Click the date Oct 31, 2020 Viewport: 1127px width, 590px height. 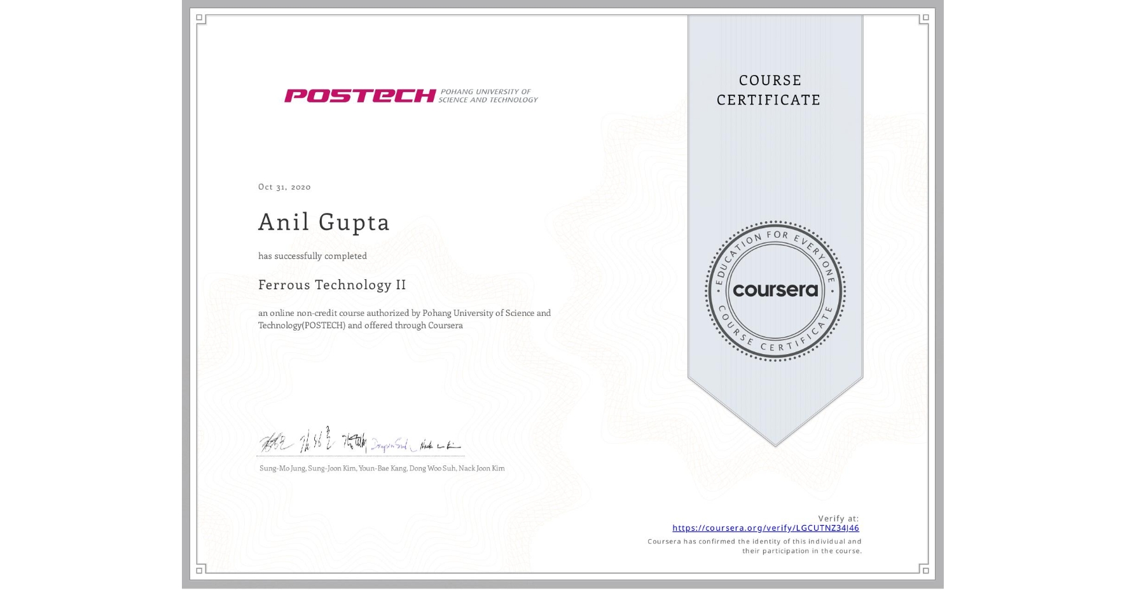tap(284, 186)
